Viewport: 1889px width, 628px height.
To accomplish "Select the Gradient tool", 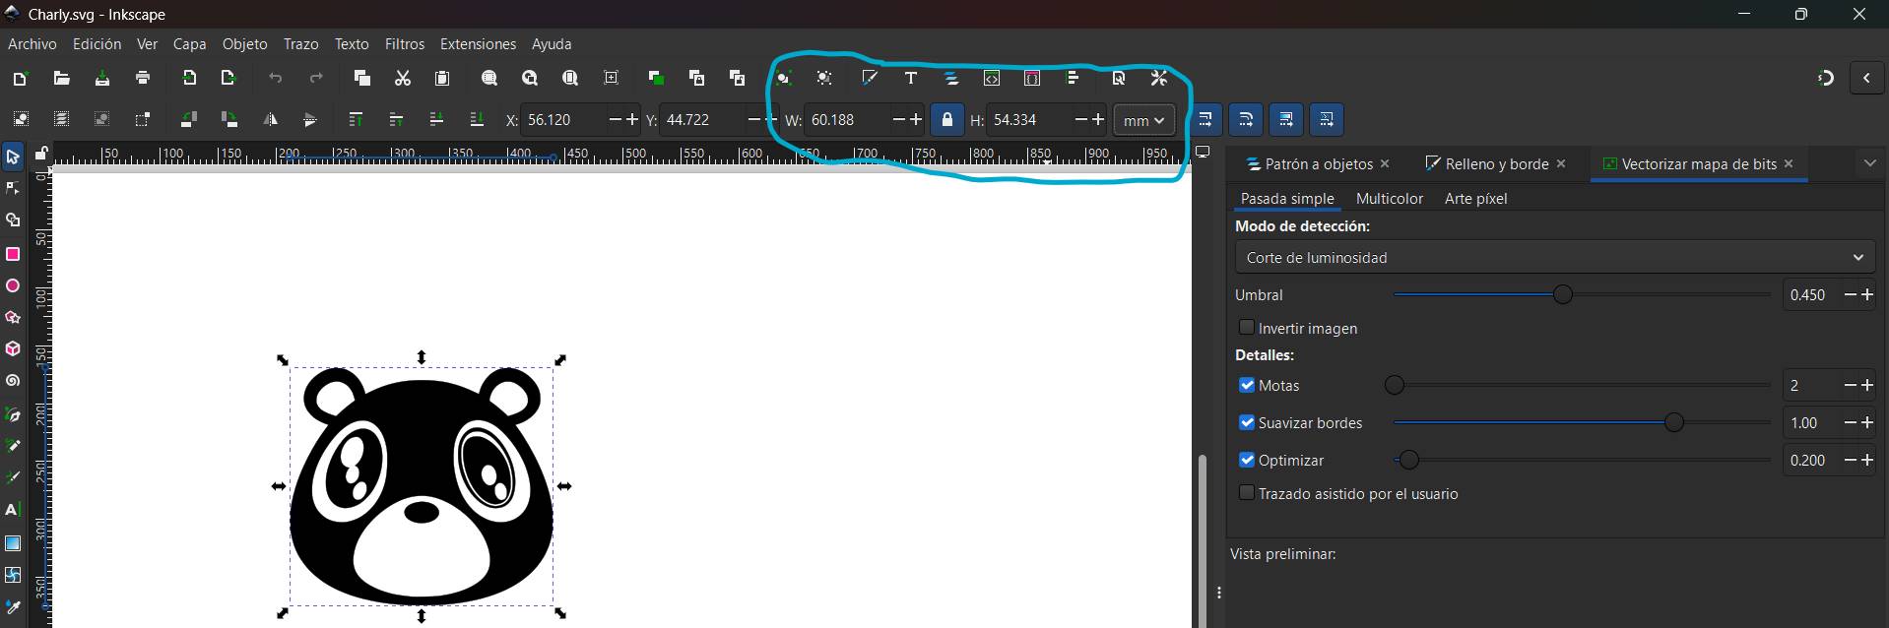I will pyautogui.click(x=13, y=542).
